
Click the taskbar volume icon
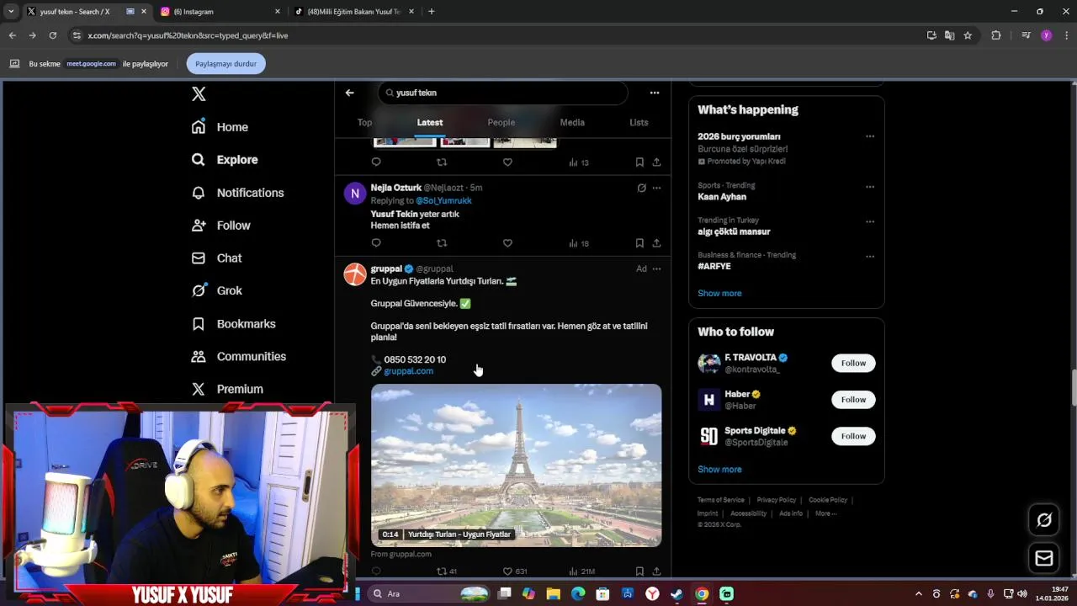tap(1022, 593)
